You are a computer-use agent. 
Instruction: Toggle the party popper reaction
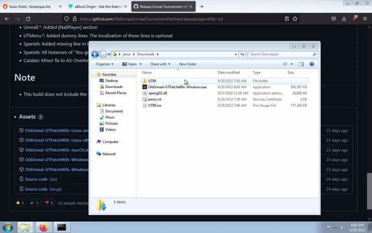click(x=35, y=203)
